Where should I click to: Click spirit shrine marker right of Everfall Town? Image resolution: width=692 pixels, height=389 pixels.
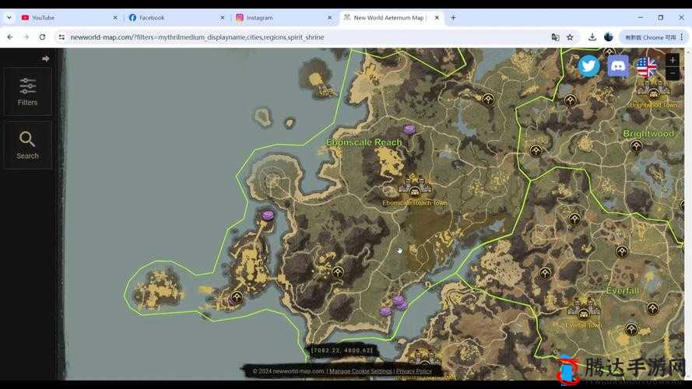click(x=652, y=308)
